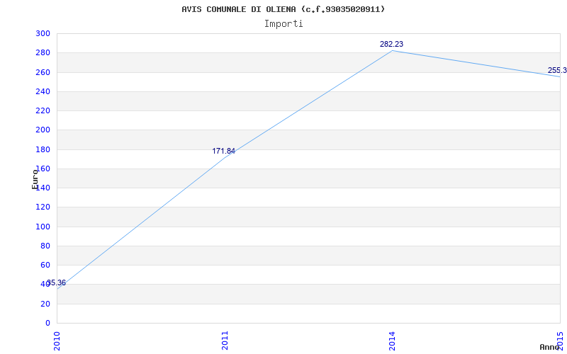This screenshot has width=567, height=354.
Task: Click the chart title AVIS COMUNALE DI OLIENA
Action: tap(283, 9)
